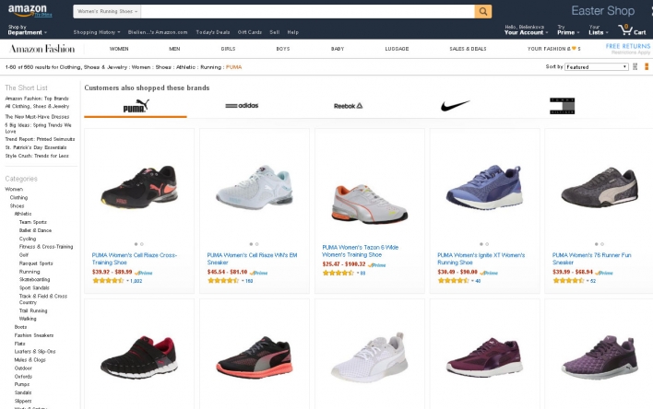The image size is (653, 409).
Task: Open the WOMEN fashion tab
Action: tap(119, 49)
